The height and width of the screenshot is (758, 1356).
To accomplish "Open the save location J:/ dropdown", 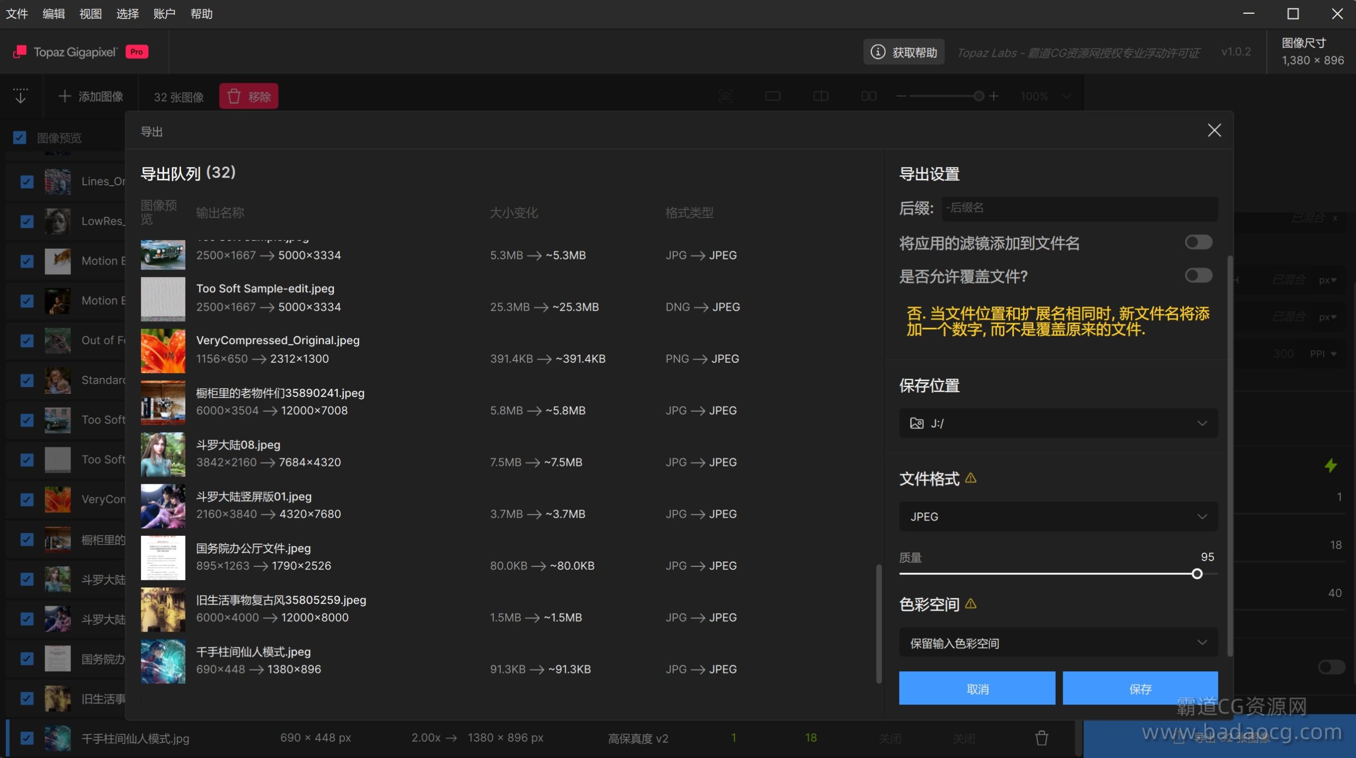I will (x=1058, y=423).
